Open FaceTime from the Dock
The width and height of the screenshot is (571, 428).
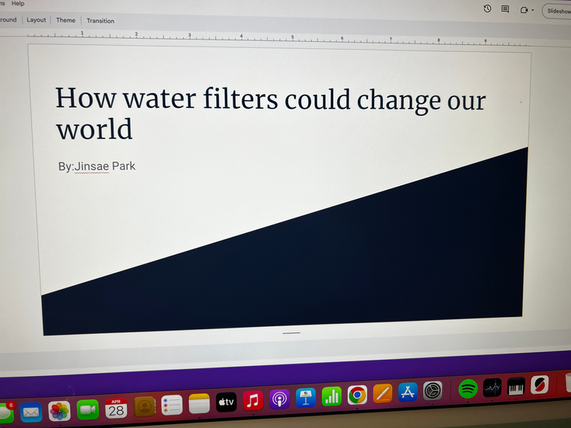pos(88,409)
